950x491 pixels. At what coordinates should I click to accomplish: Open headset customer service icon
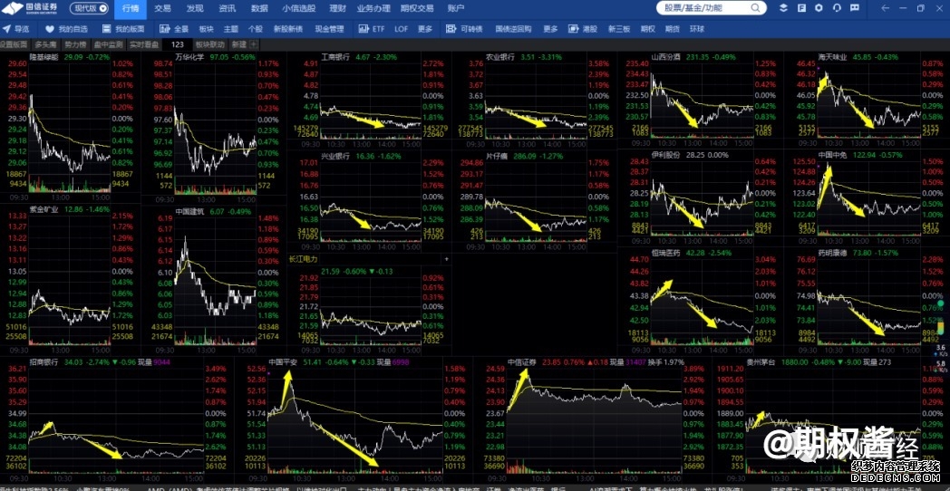click(837, 8)
